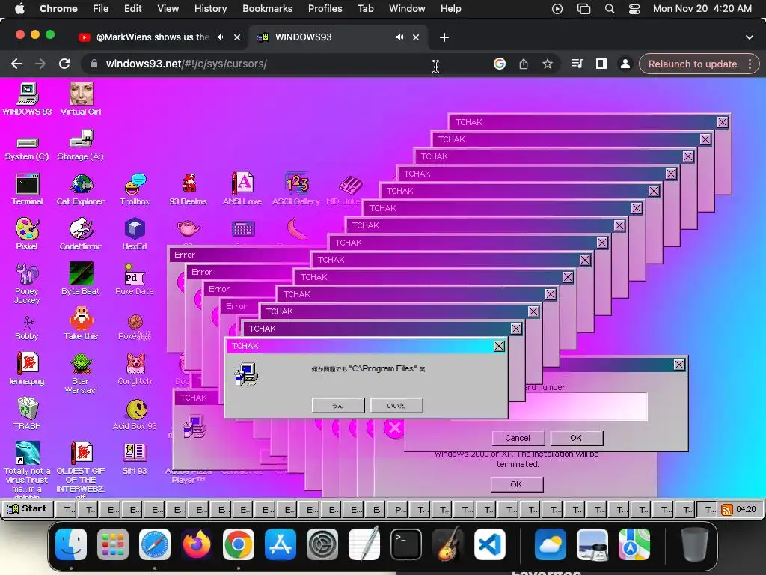
Task: Click OK in the number prompt dialog
Action: tap(577, 438)
